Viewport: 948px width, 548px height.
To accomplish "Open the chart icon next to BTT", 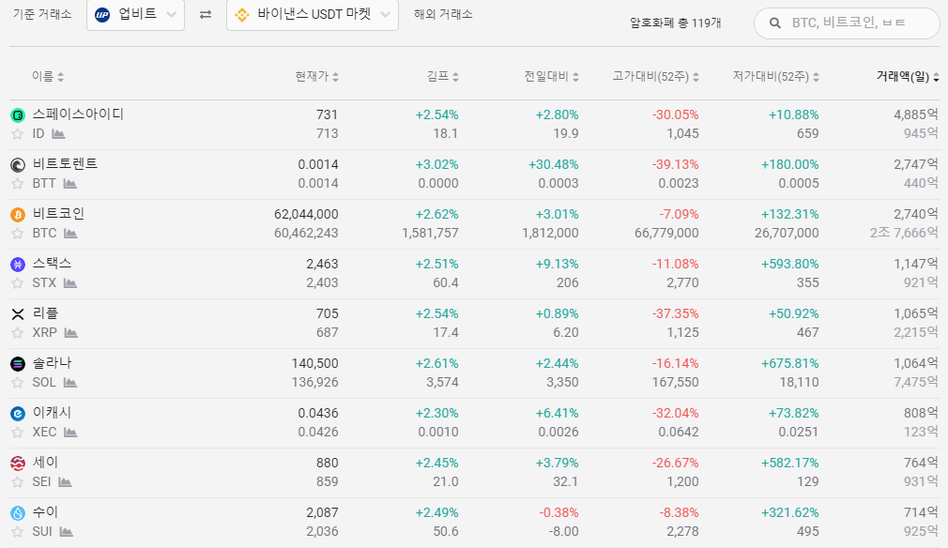I will (x=70, y=183).
